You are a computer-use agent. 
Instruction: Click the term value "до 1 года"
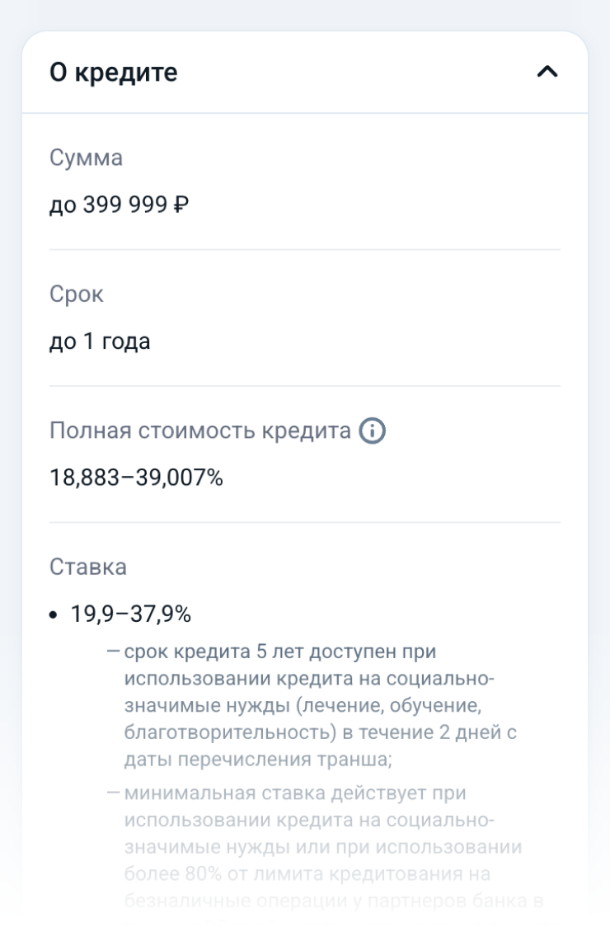(100, 341)
